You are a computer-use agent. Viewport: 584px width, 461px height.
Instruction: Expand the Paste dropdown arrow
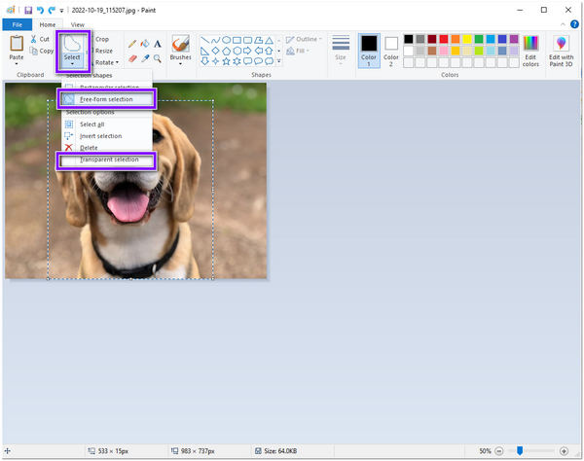(17, 64)
